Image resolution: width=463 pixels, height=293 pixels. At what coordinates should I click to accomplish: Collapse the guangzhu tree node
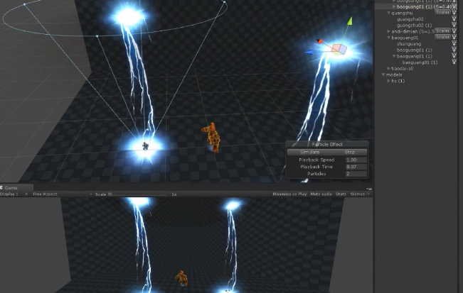388,13
